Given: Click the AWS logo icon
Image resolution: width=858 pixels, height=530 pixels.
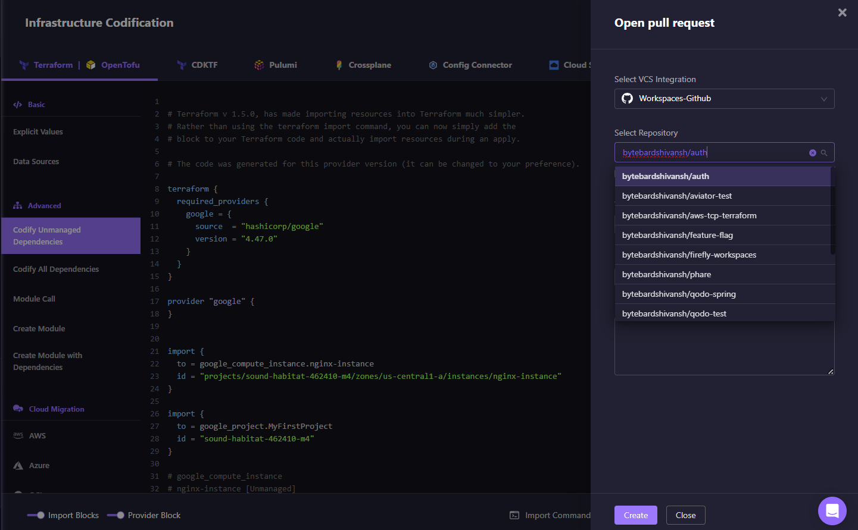Looking at the screenshot, I should [18, 435].
